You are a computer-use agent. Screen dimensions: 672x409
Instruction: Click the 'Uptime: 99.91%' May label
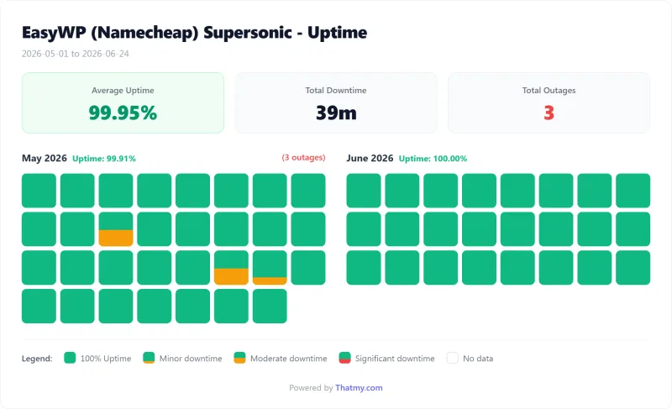(103, 159)
